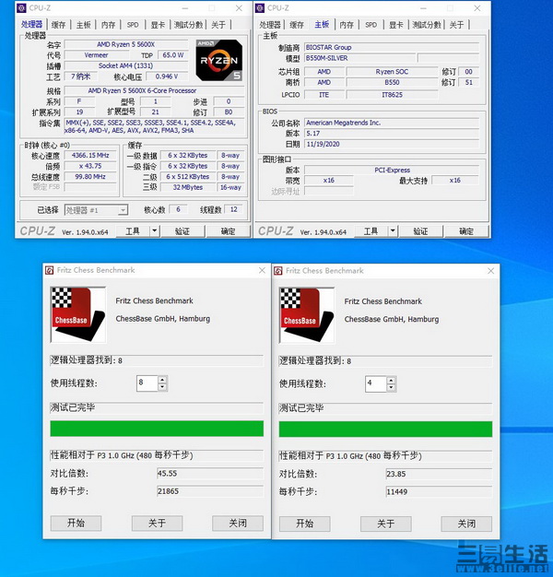The image size is (553, 577).
Task: Click the AMD Ryzen 5 5600X name field
Action: (x=126, y=44)
